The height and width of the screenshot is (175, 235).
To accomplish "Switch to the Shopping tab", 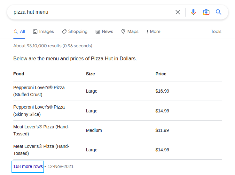I will click(x=75, y=31).
